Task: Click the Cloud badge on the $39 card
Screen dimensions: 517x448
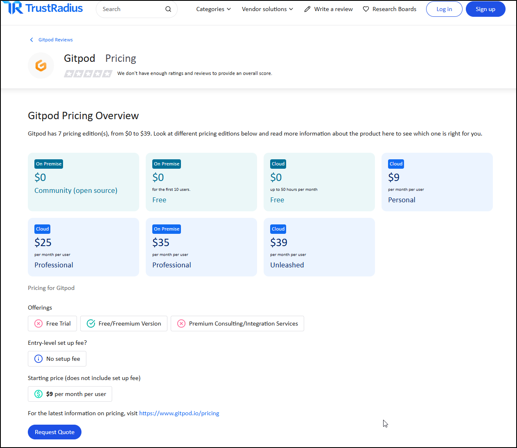Action: pyautogui.click(x=278, y=229)
